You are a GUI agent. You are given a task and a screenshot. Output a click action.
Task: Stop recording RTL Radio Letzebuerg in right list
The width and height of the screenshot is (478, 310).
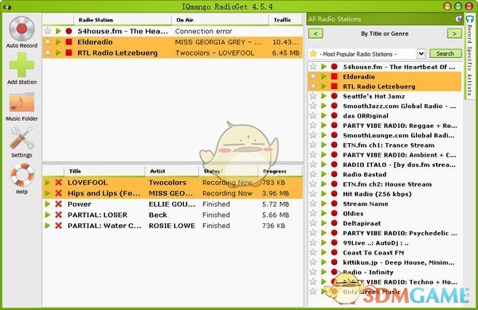point(335,87)
